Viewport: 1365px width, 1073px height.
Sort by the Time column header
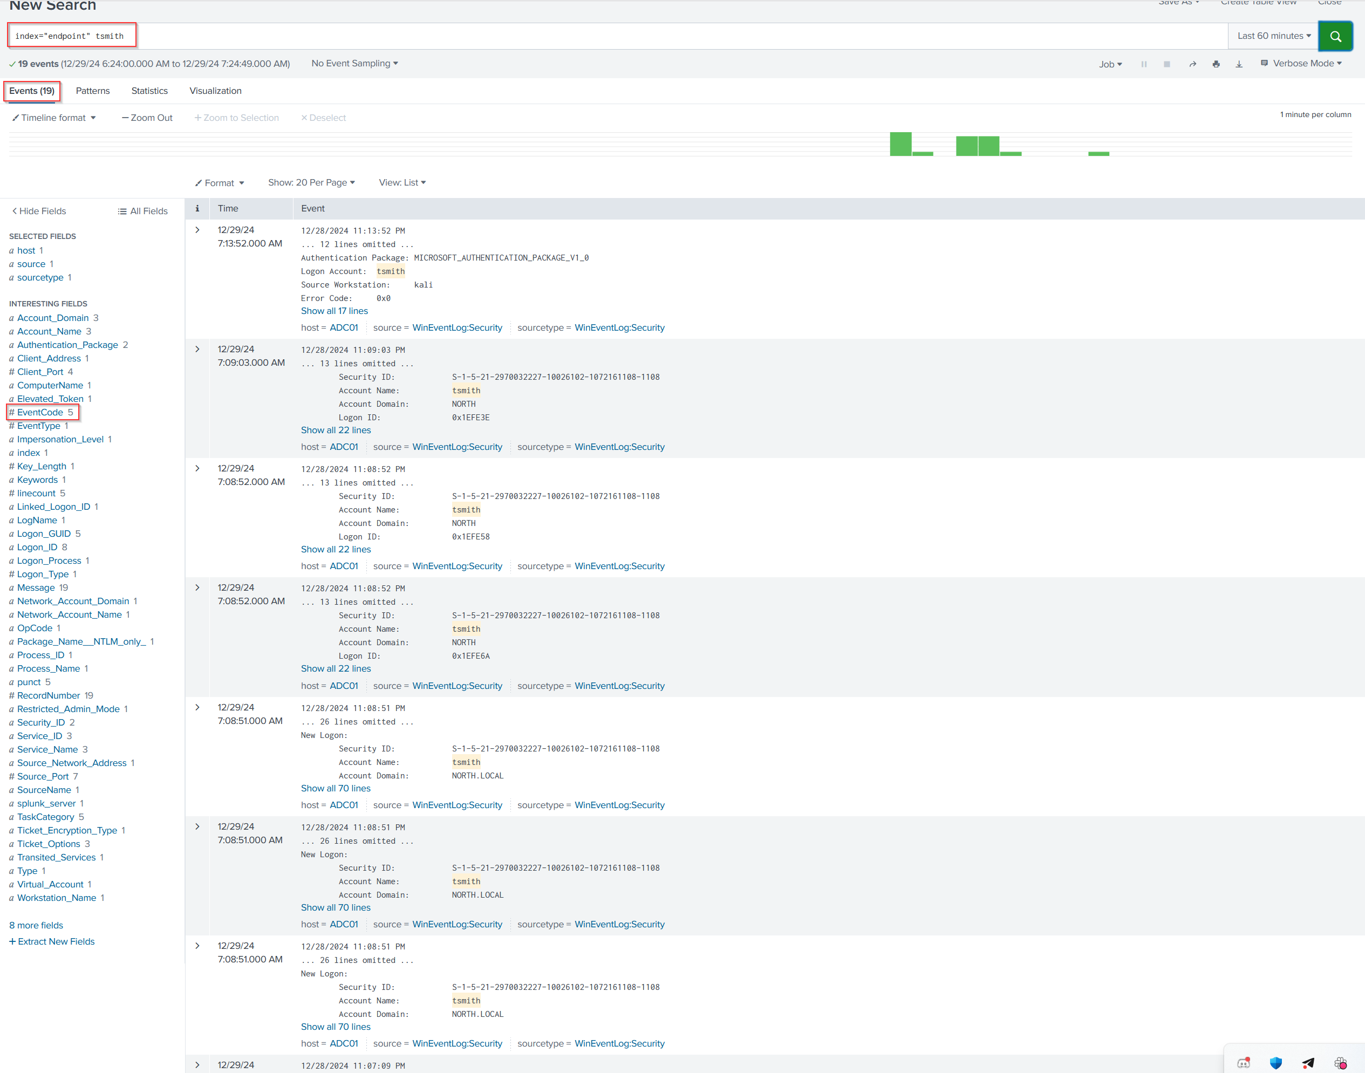[x=228, y=208]
